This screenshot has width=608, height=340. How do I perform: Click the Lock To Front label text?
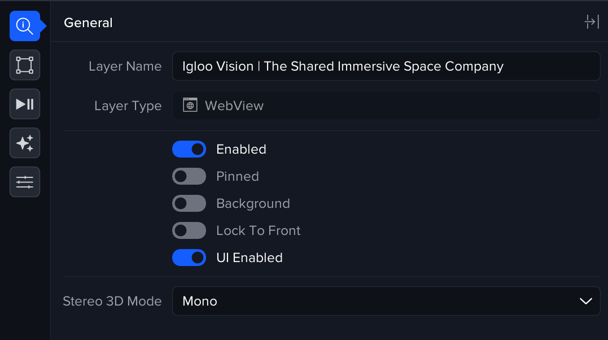[x=258, y=230]
